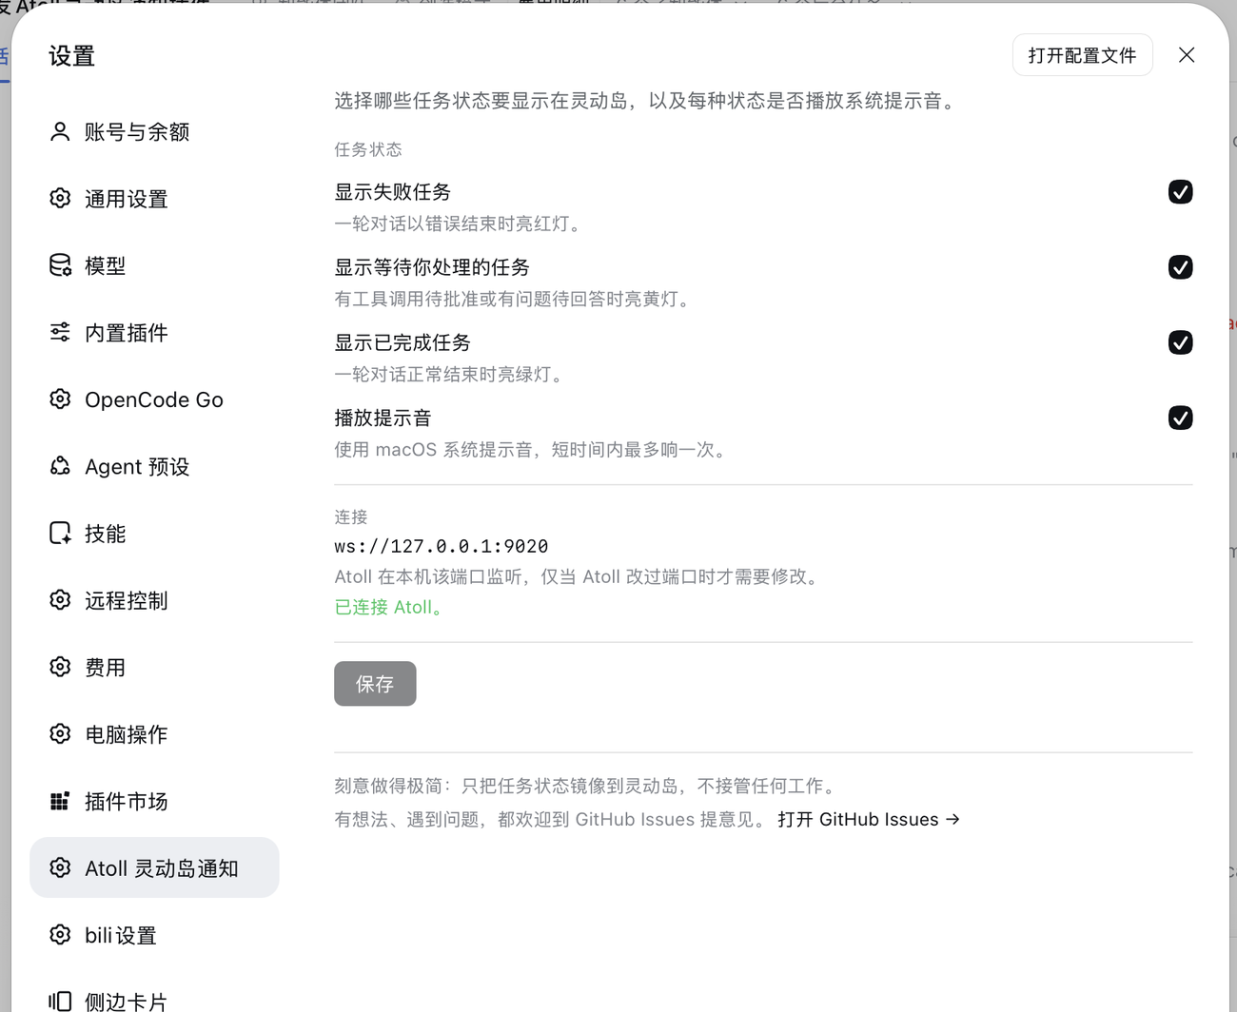Uncheck 显示失败任务 checkbox
This screenshot has height=1012, width=1237.
(1180, 192)
